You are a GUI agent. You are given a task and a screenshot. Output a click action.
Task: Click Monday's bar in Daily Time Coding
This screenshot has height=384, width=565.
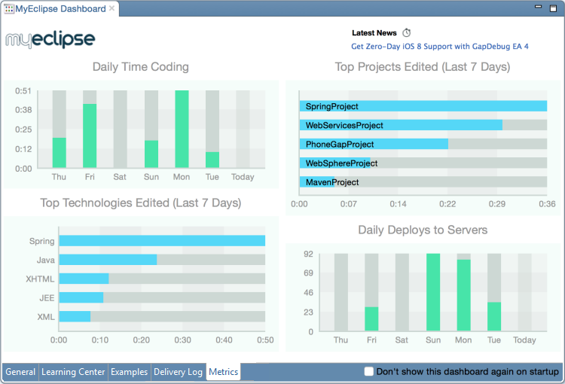point(182,129)
